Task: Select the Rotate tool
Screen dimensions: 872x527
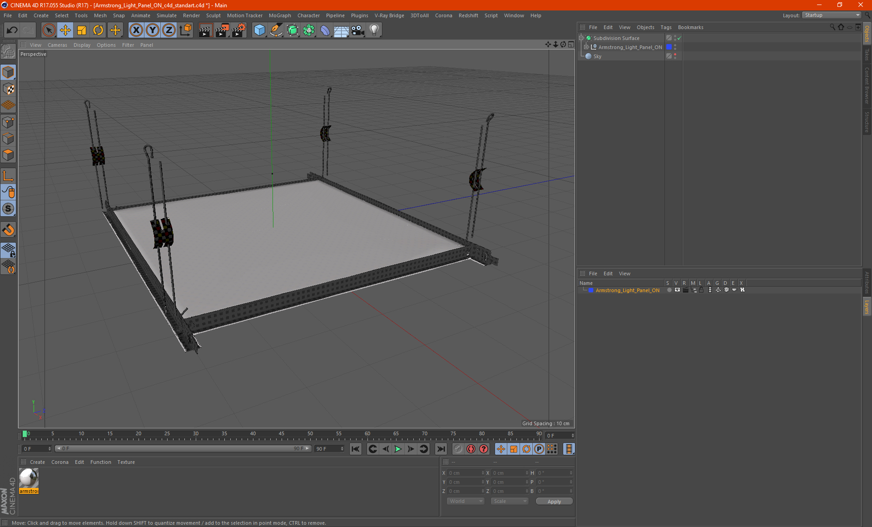Action: [x=98, y=30]
